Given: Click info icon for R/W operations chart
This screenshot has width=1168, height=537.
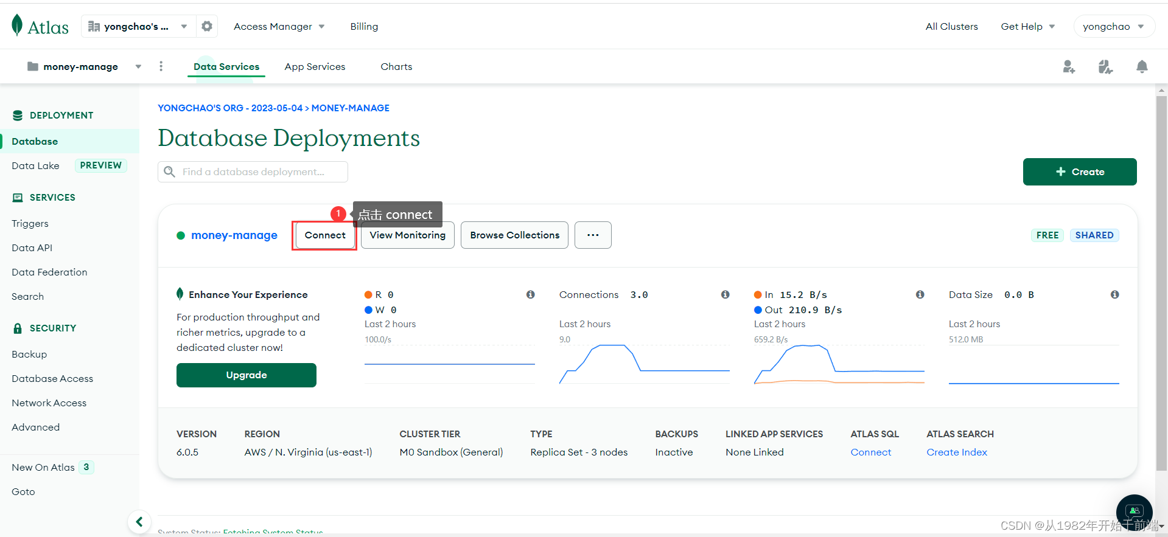Looking at the screenshot, I should pyautogui.click(x=531, y=294).
